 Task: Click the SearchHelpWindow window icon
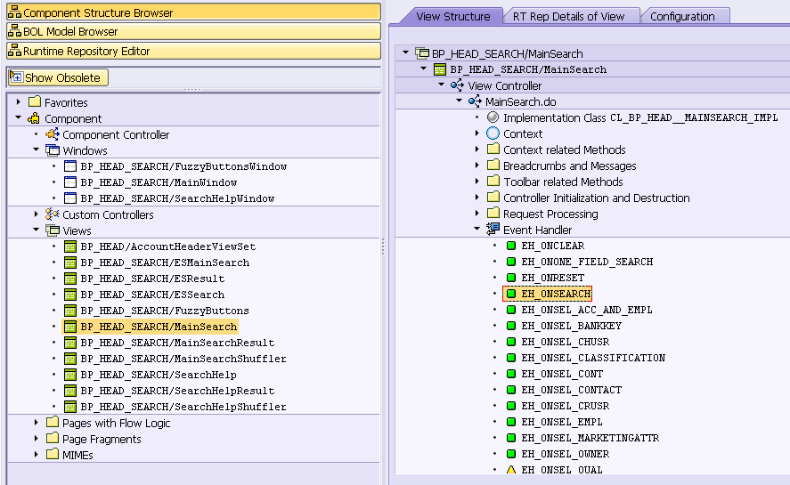[70, 198]
